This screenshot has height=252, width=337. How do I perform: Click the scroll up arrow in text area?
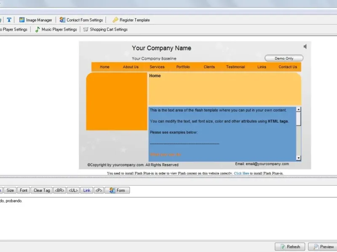point(298,109)
